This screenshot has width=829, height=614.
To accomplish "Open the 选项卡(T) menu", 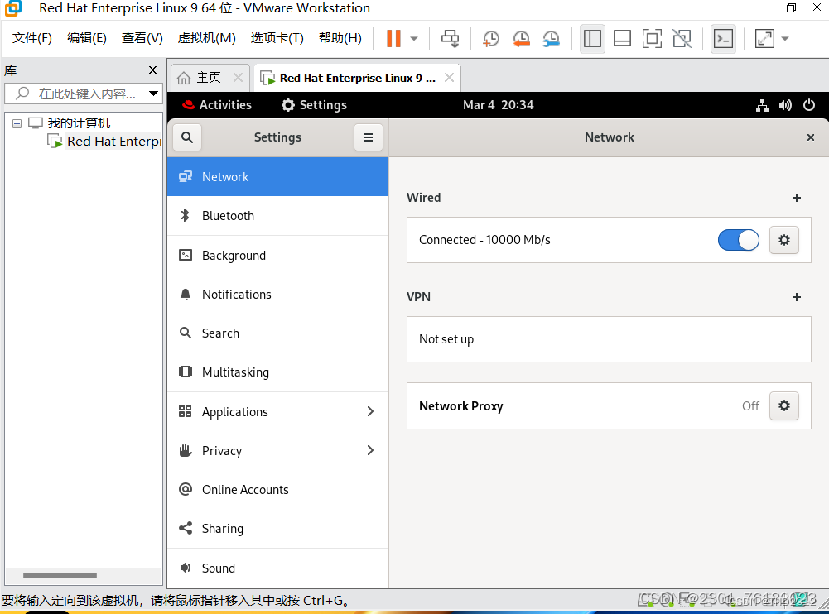I will click(x=277, y=38).
